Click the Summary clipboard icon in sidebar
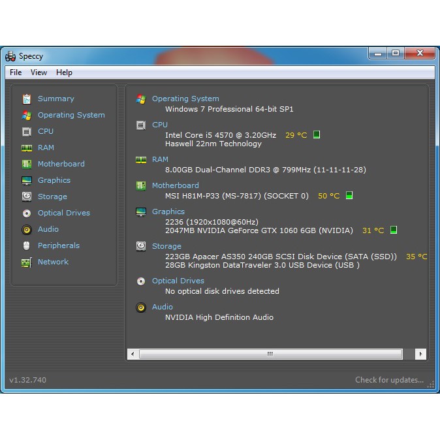 (27, 99)
